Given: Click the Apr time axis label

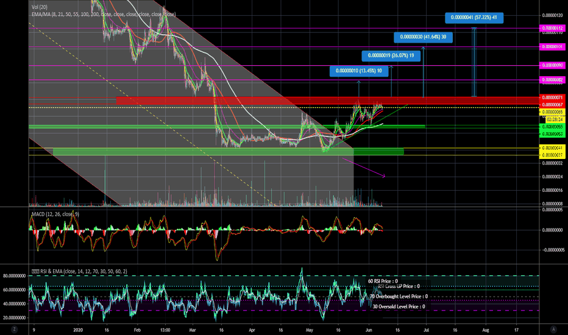Looking at the screenshot, I should 252,330.
